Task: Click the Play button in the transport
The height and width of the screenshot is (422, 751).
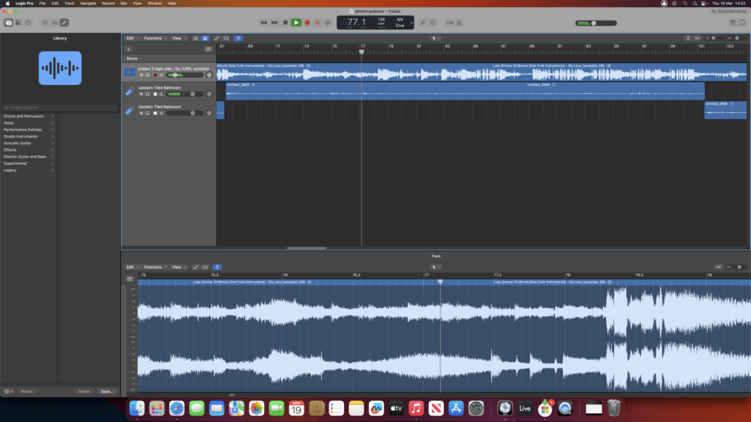Action: 296,23
